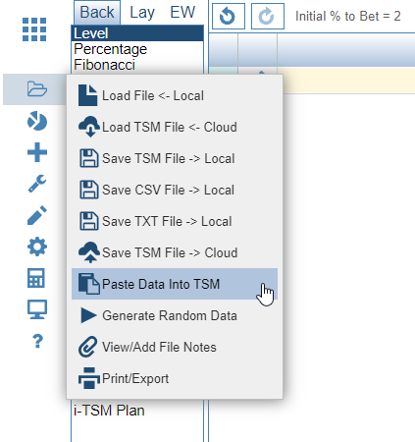This screenshot has width=415, height=442.
Task: Open the calculator icon in sidebar
Action: (36, 278)
